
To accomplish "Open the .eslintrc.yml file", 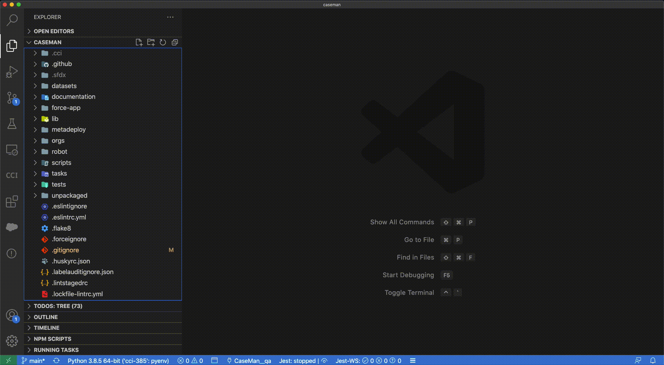I will (x=103, y=217).
